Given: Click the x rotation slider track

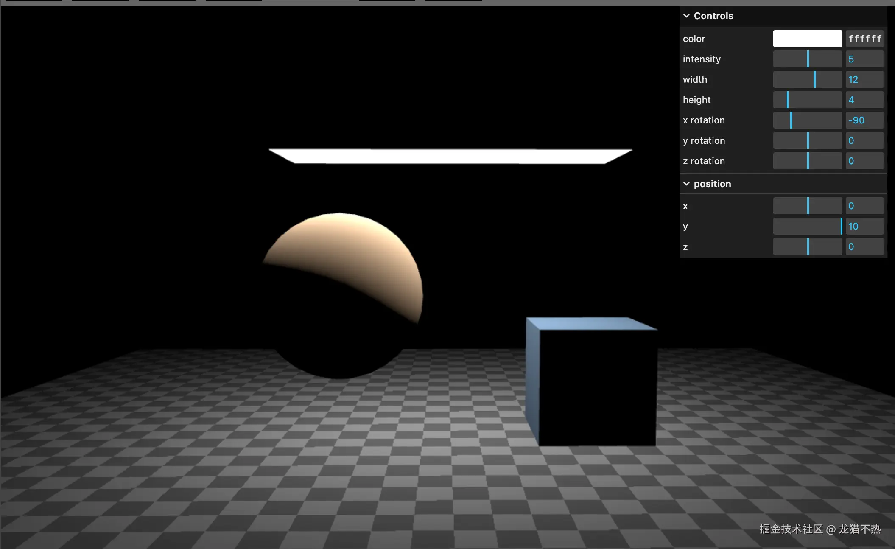Looking at the screenshot, I should click(807, 120).
